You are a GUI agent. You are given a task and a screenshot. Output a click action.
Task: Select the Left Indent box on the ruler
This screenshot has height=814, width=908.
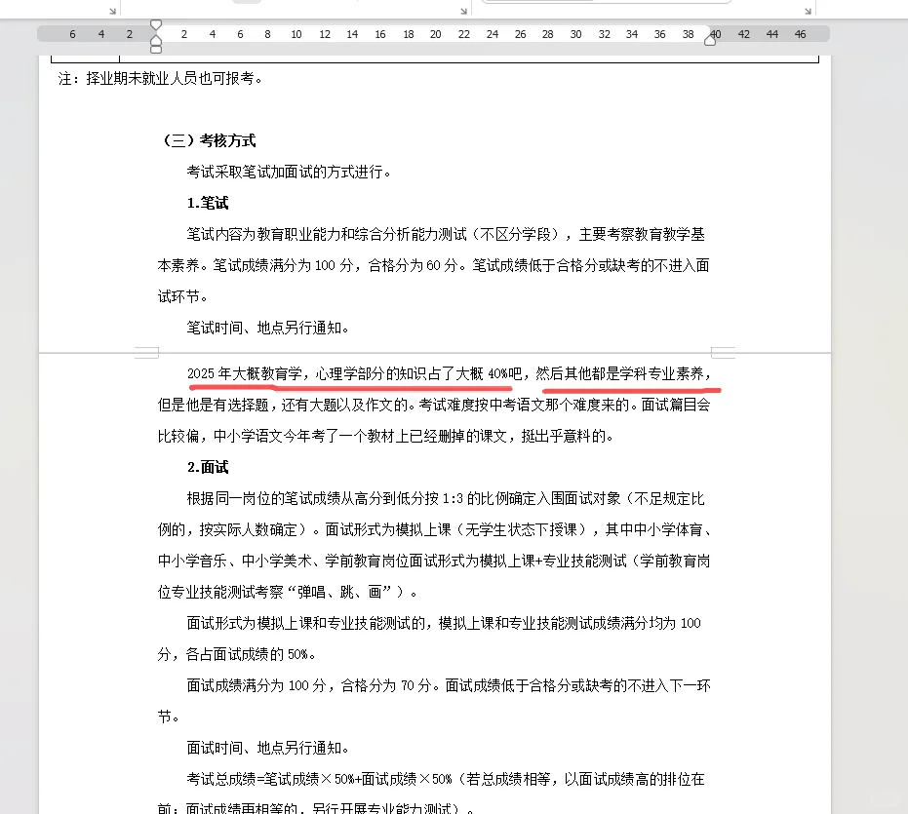(156, 49)
